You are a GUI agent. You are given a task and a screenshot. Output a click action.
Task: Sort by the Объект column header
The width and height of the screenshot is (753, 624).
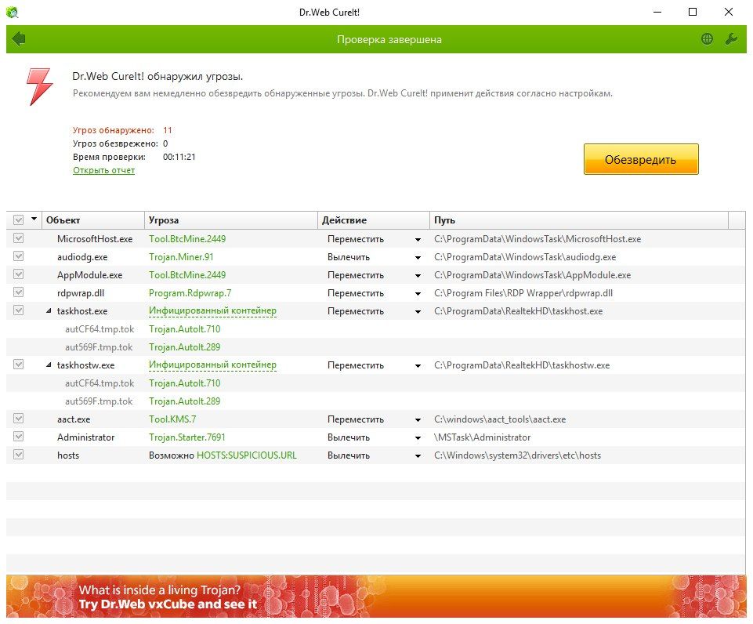click(93, 220)
